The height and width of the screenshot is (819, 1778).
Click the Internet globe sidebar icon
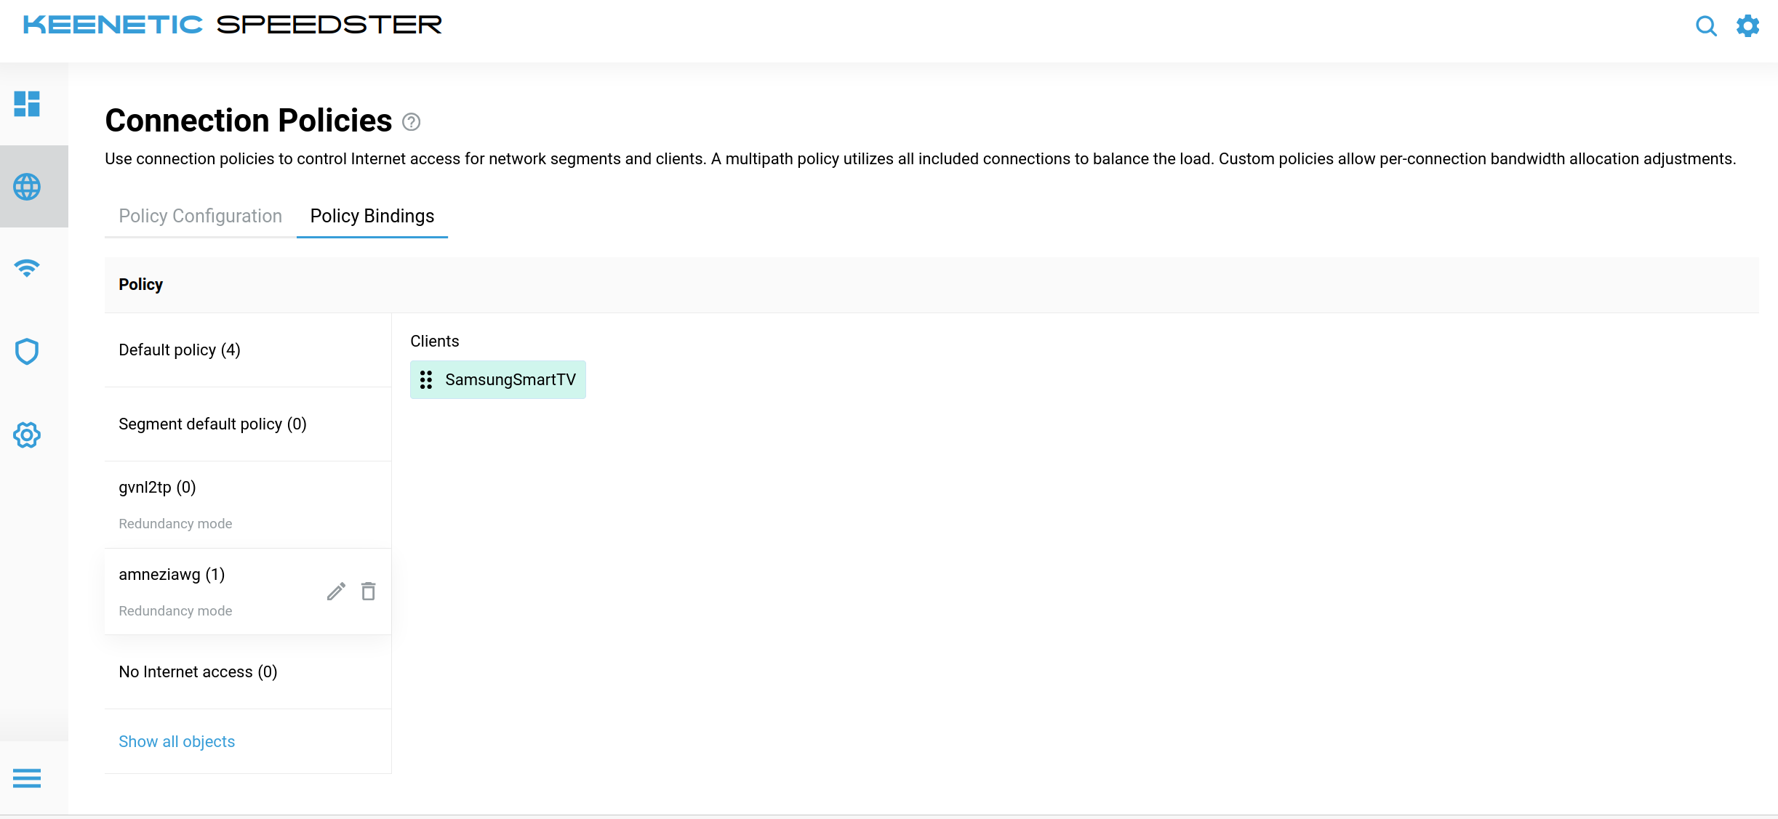27,187
